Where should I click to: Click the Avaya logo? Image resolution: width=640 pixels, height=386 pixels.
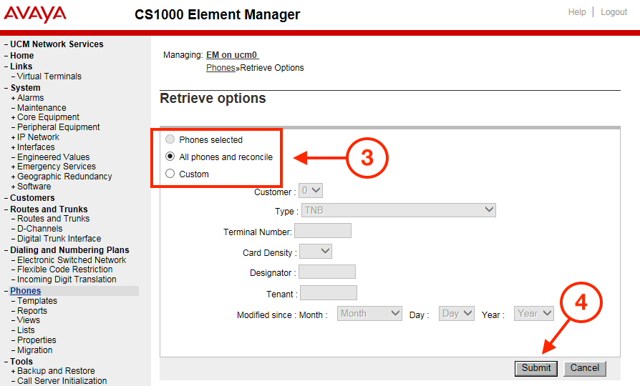pyautogui.click(x=35, y=14)
